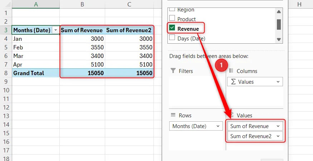Select cell C7 containing 5100

(129, 64)
